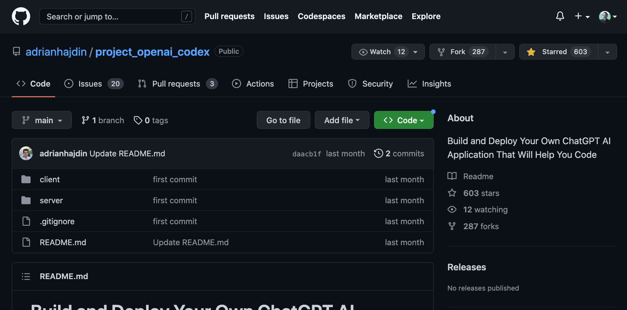Screen dimensions: 627x310
Task: Open the README table of contents icon
Action: tap(26, 276)
